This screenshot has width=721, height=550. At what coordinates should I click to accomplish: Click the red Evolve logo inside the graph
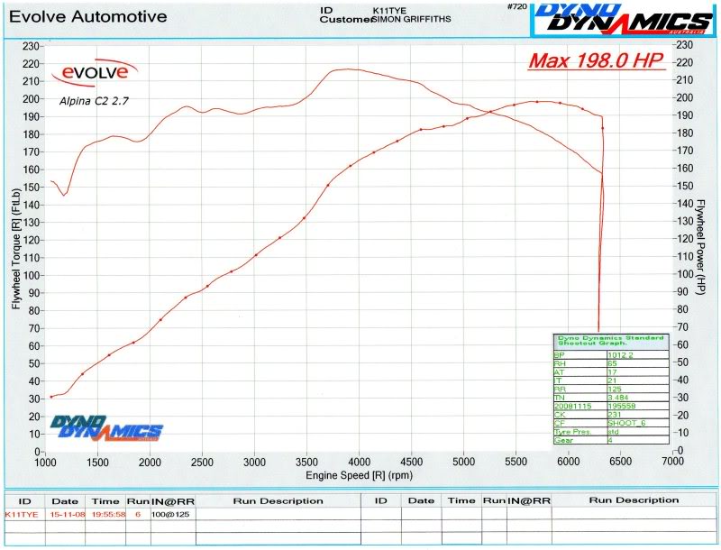point(98,71)
